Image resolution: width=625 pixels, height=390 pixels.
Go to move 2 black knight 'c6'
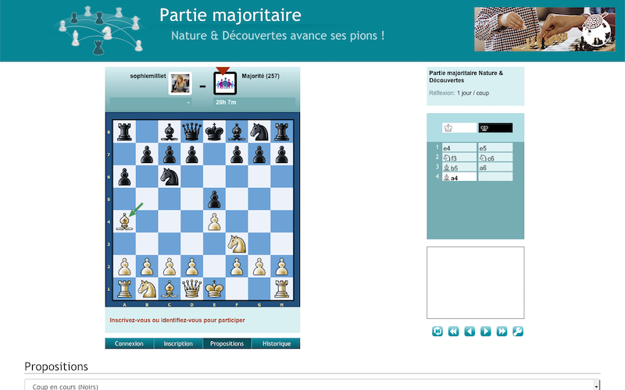point(495,158)
